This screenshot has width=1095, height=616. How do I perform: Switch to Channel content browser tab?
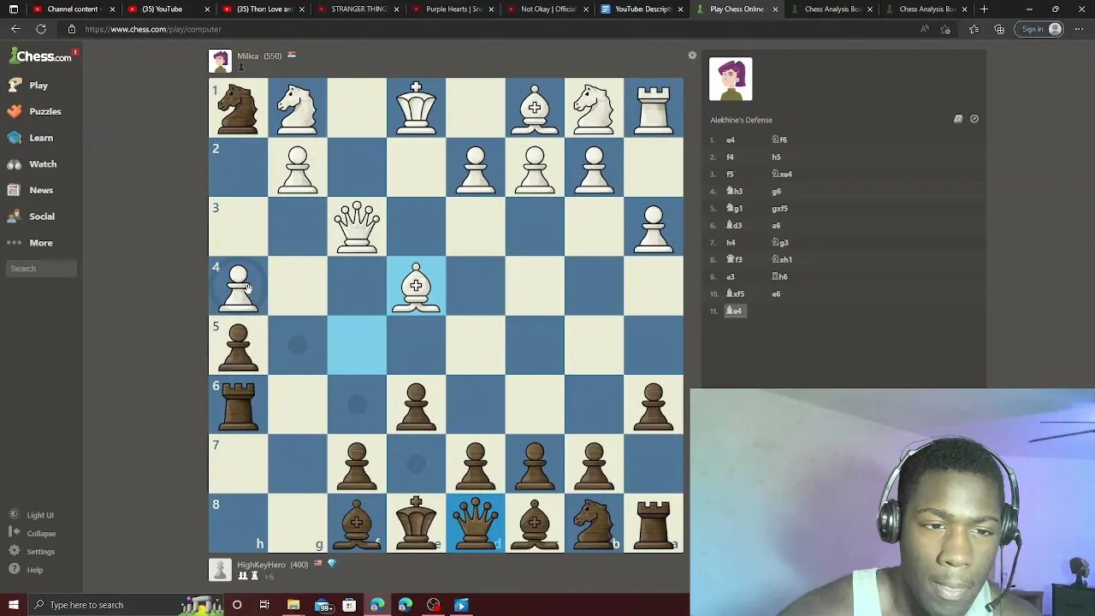73,9
